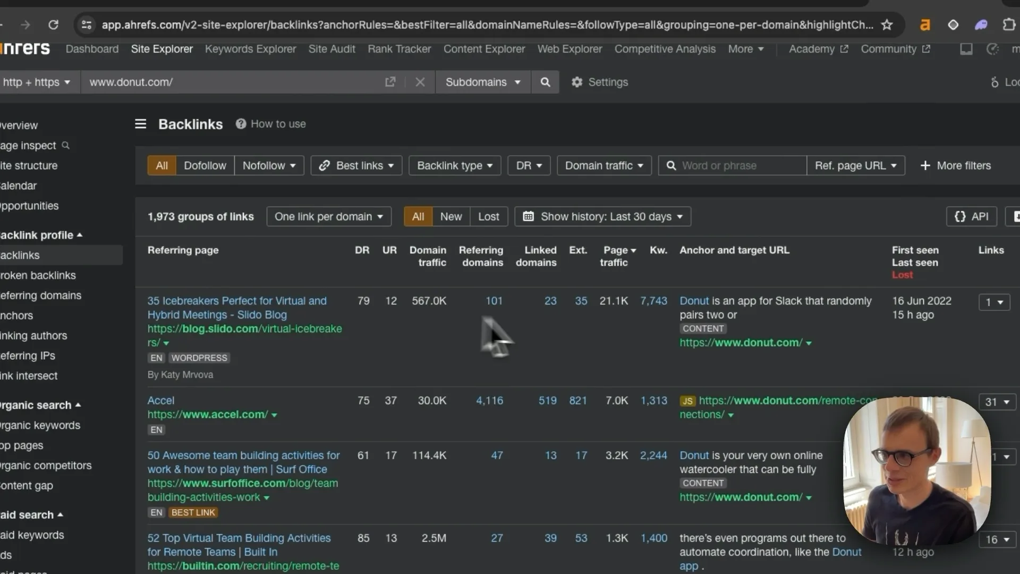The image size is (1020, 574).
Task: Open the Accel referring page link
Action: 160,400
